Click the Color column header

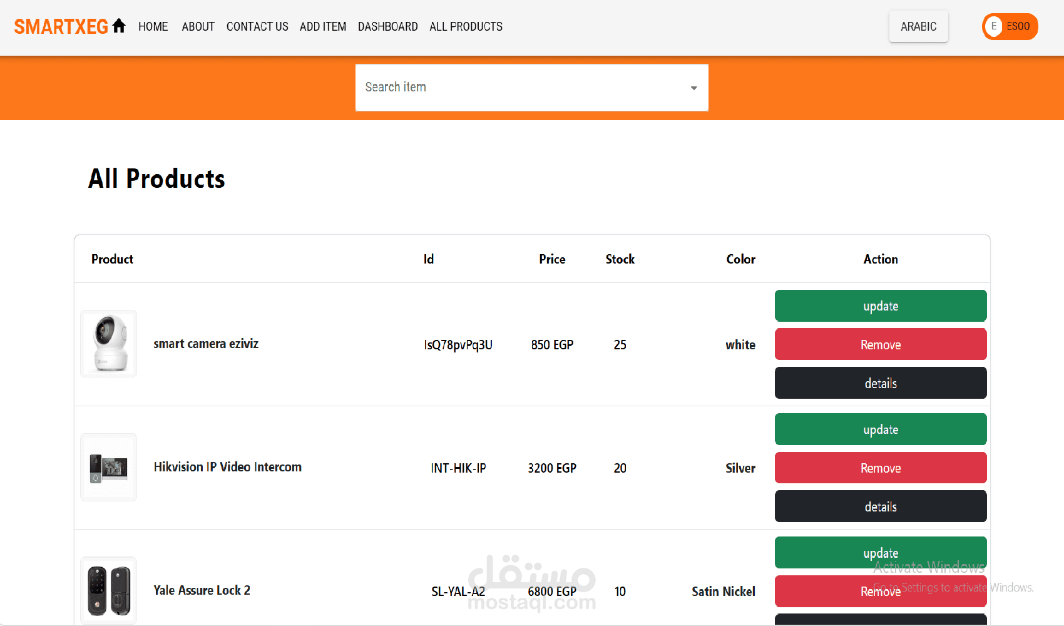(x=741, y=259)
